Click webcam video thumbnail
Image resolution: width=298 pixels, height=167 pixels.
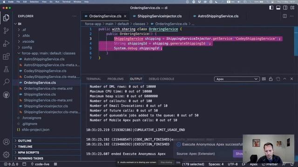pyautogui.click(x=268, y=149)
